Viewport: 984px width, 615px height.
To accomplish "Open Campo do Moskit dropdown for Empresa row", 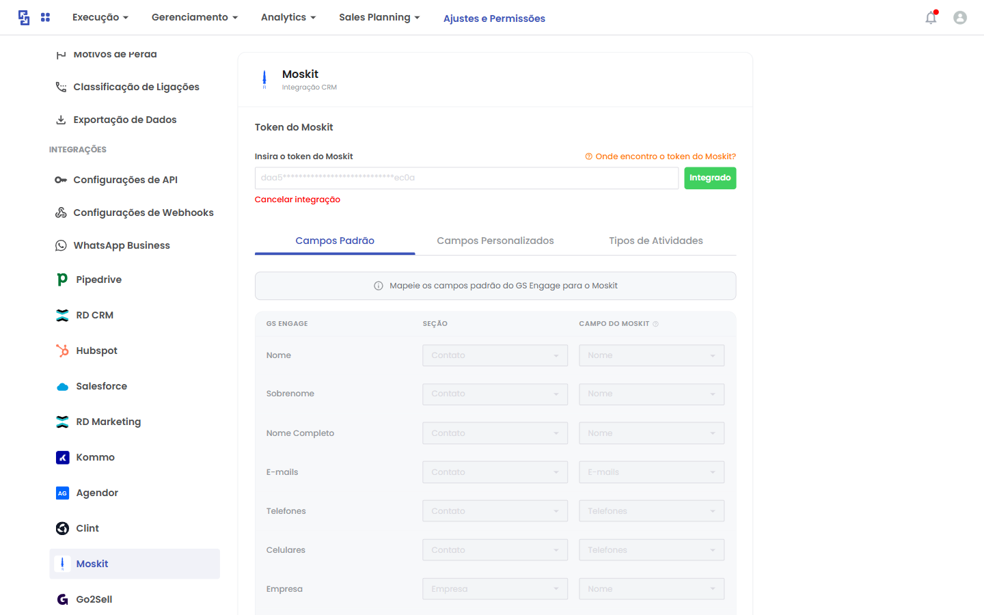I will (x=652, y=589).
